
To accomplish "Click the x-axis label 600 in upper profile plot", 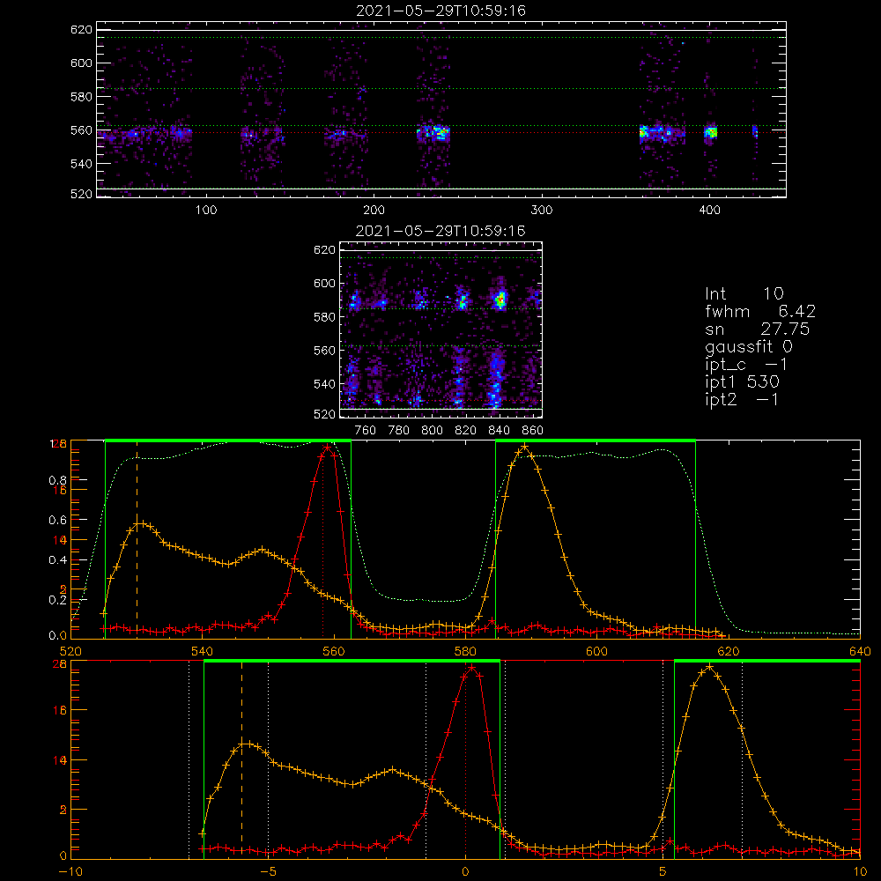I will click(596, 652).
